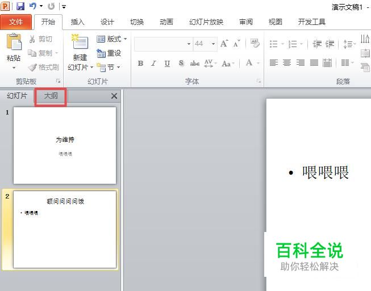
Task: Click Increase List Level icon
Action: click(x=330, y=44)
